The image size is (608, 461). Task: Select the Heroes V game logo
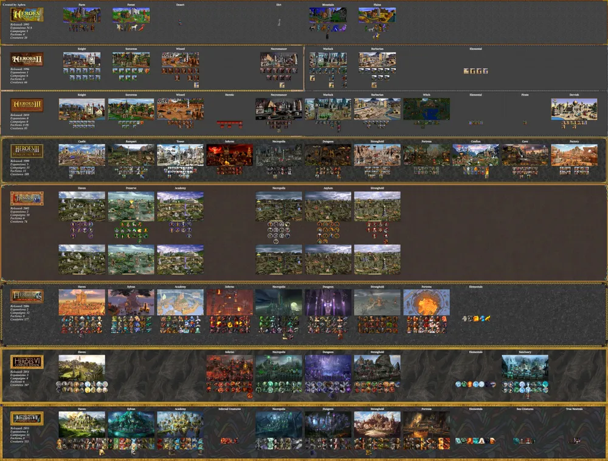click(27, 296)
